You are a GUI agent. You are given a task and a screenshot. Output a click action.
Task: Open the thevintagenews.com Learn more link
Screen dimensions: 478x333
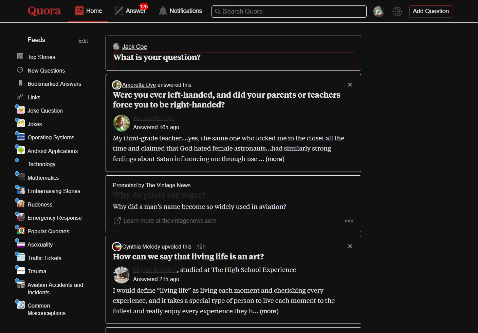click(170, 220)
